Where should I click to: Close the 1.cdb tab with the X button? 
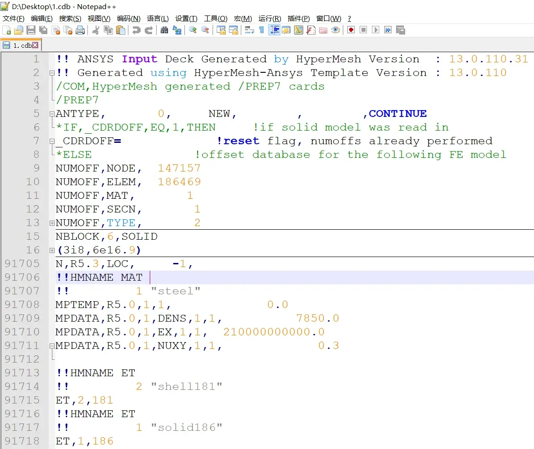(x=35, y=45)
